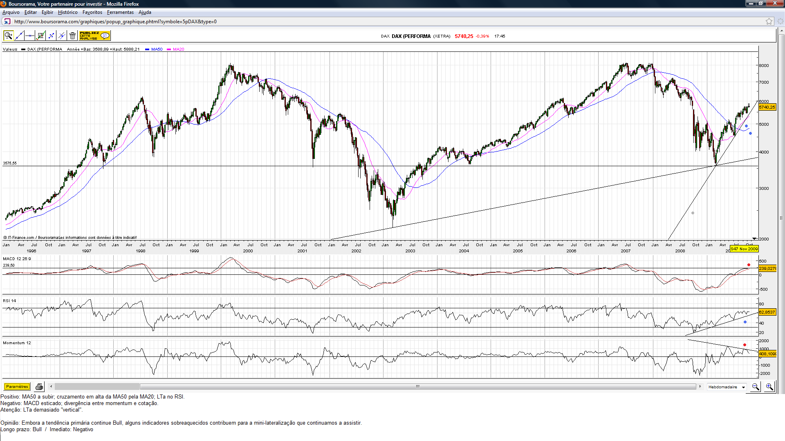The image size is (785, 441).
Task: Select the zoom magnifier tool in chart toolbar
Action: [x=8, y=36]
